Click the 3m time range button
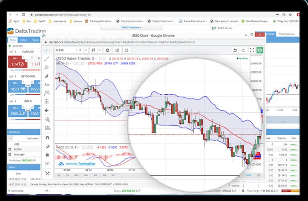The image size is (308, 201). [x=86, y=175]
